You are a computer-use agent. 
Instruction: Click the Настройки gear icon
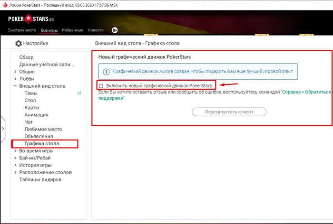(x=19, y=44)
